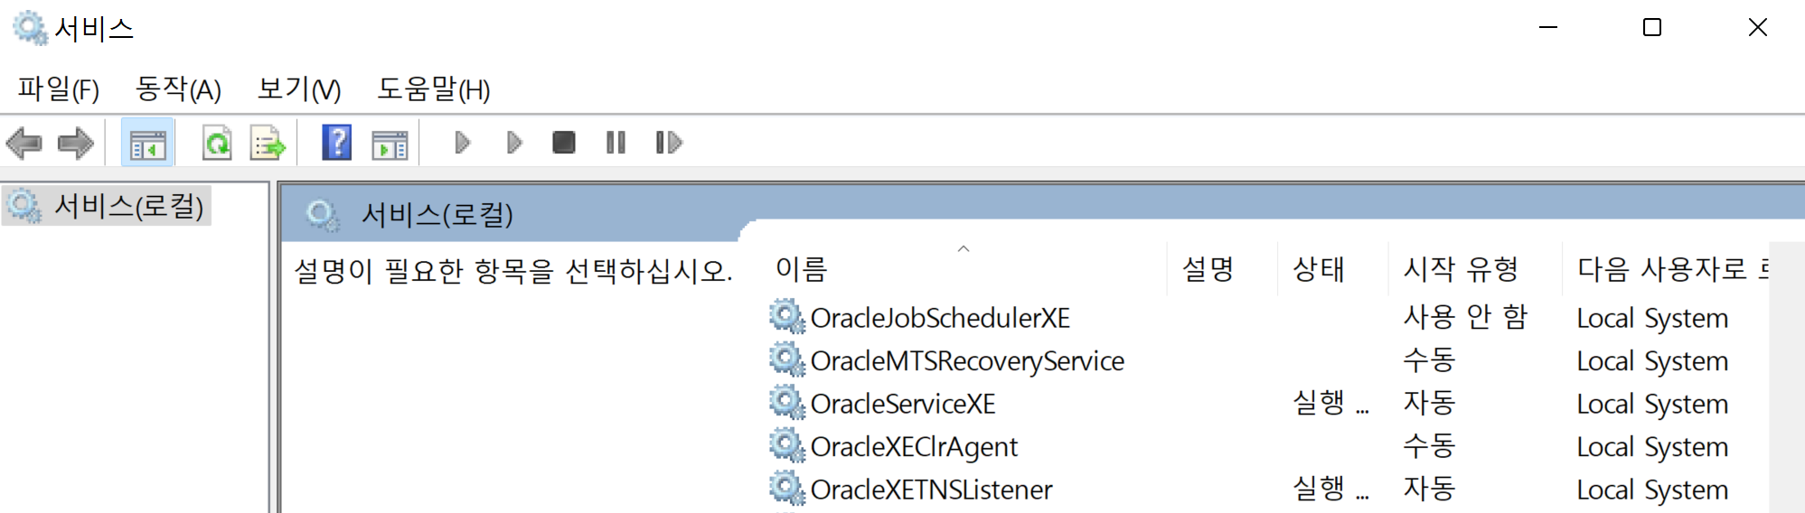Screen dimensions: 1805x513
Task: Click the gear icon beside OracleMTSRecoveryService
Action: point(787,360)
